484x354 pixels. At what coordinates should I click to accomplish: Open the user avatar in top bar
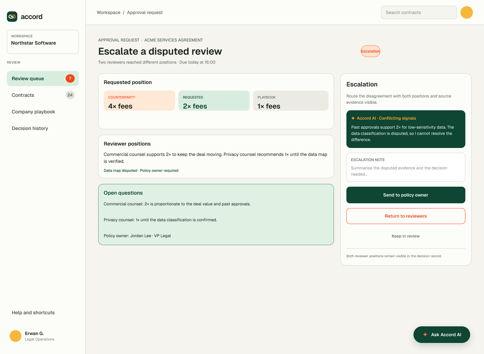point(466,12)
